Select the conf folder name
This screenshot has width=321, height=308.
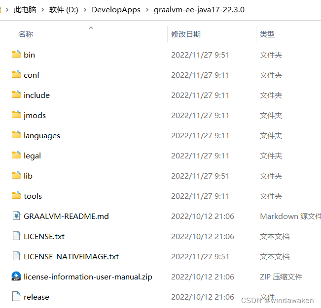(32, 75)
